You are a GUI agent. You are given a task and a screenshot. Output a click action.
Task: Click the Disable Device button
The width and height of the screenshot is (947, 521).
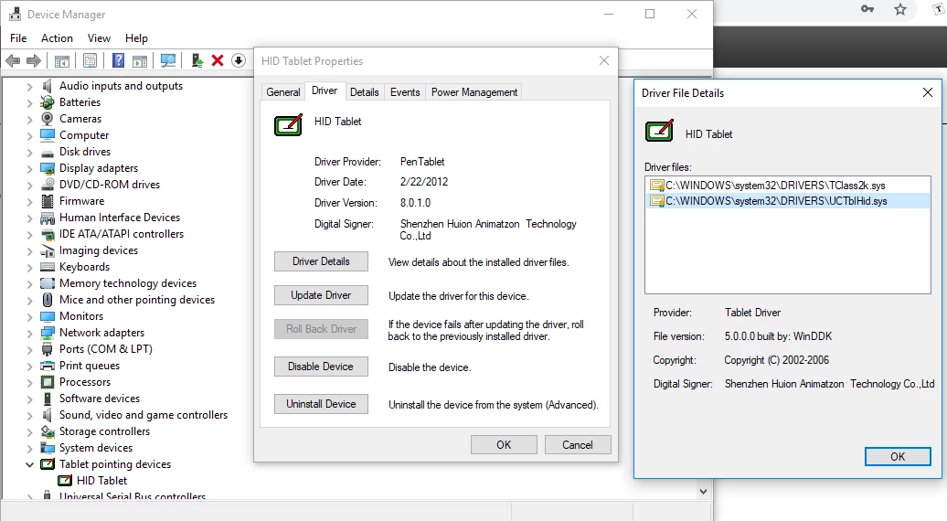pyautogui.click(x=321, y=367)
